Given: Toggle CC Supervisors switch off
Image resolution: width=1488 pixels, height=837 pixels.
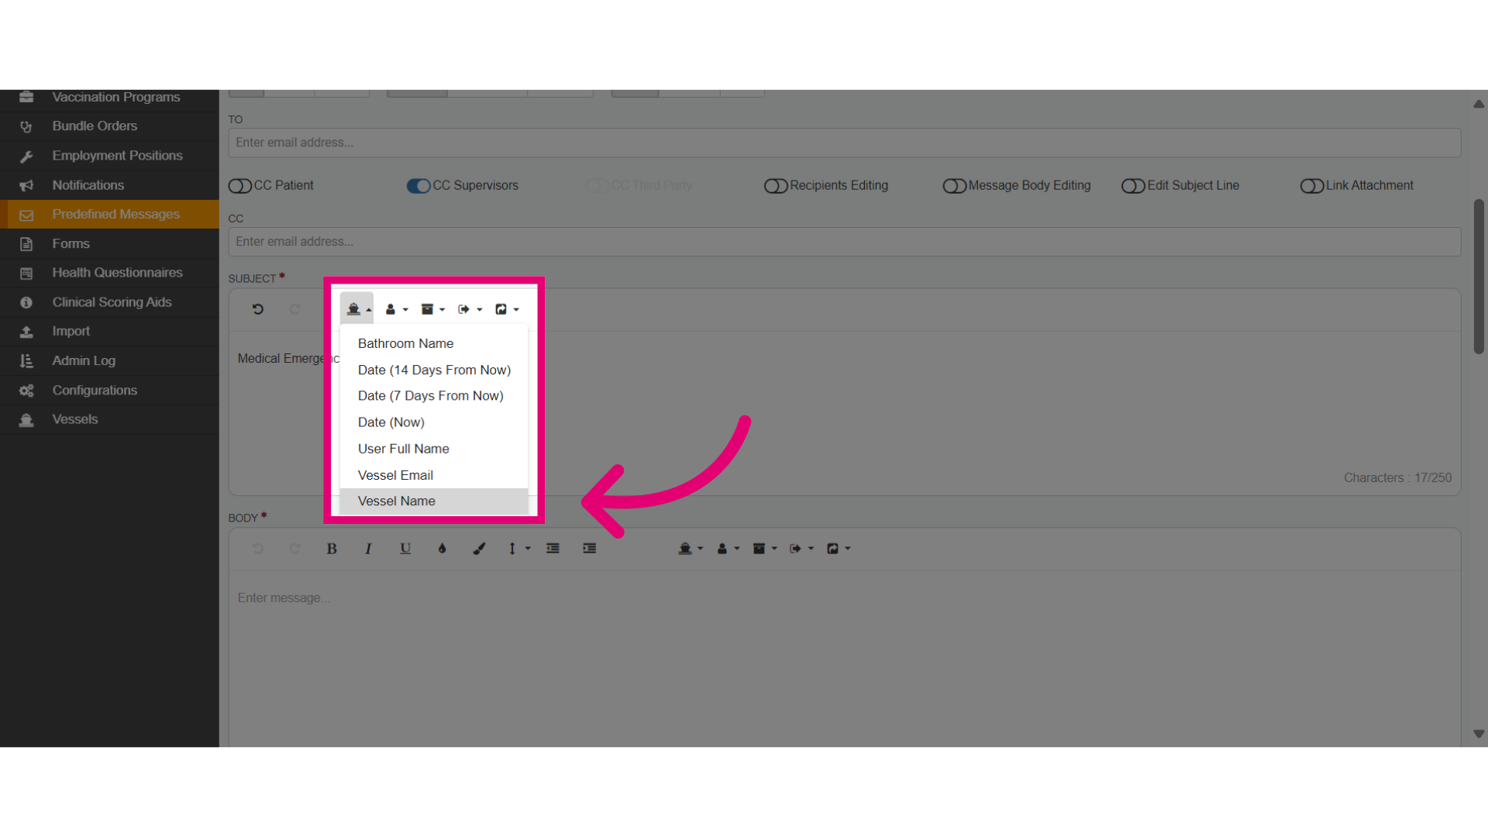Looking at the screenshot, I should [x=418, y=186].
